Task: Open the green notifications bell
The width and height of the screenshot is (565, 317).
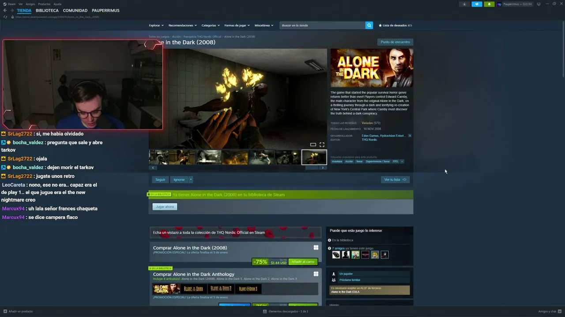Action: pos(489,4)
